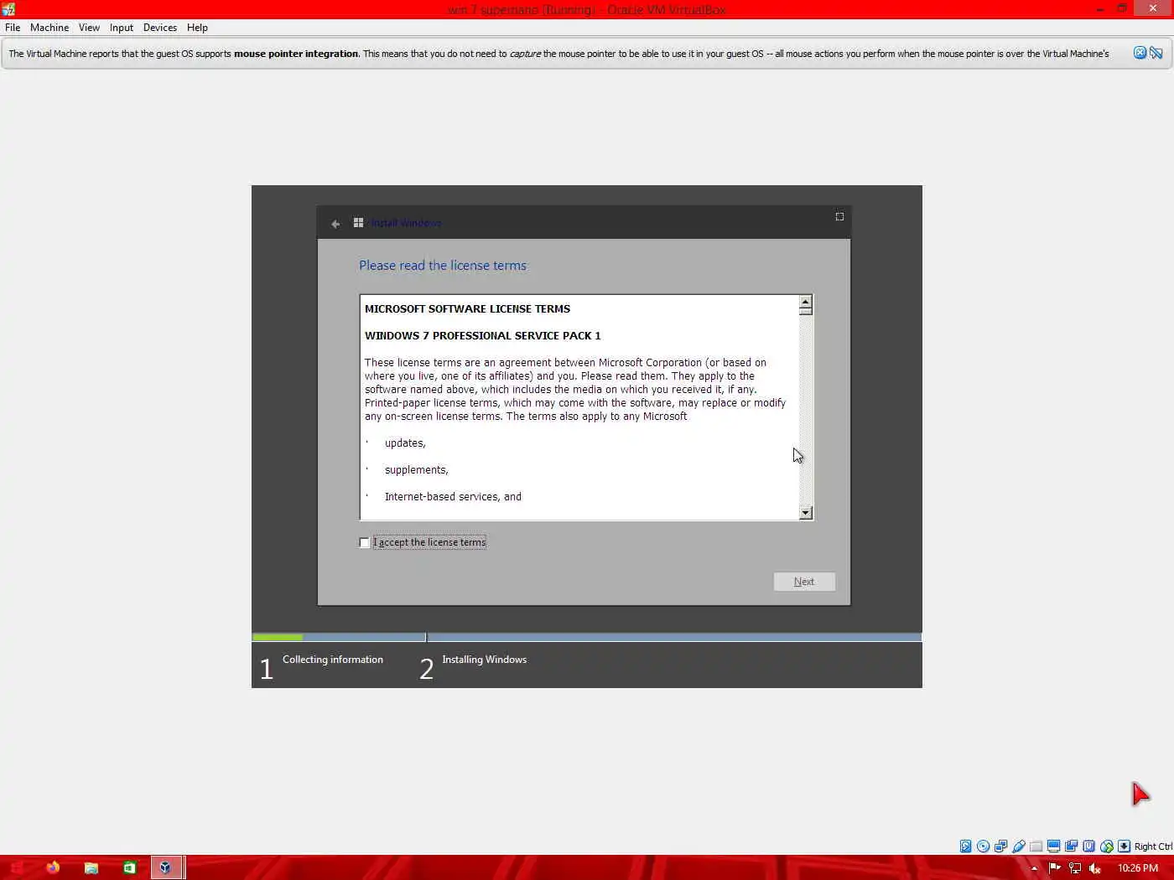Screen dimensions: 1174x880
Task: Click the mouse integration indicator icon
Action: (1106, 846)
